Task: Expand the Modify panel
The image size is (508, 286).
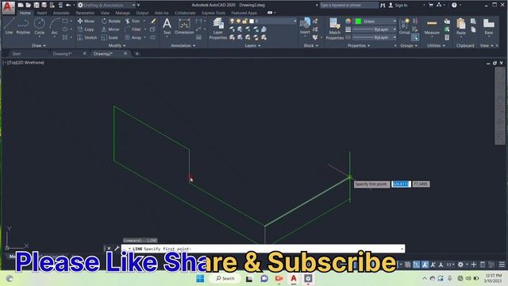Action: (x=117, y=46)
